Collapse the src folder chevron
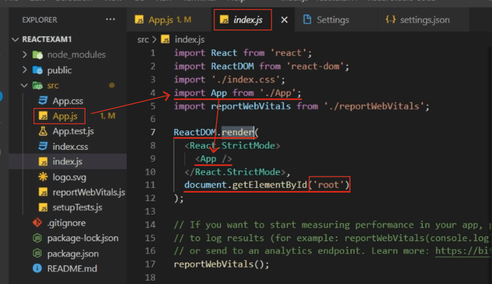Viewport: 492px width, 284px height. [24, 85]
